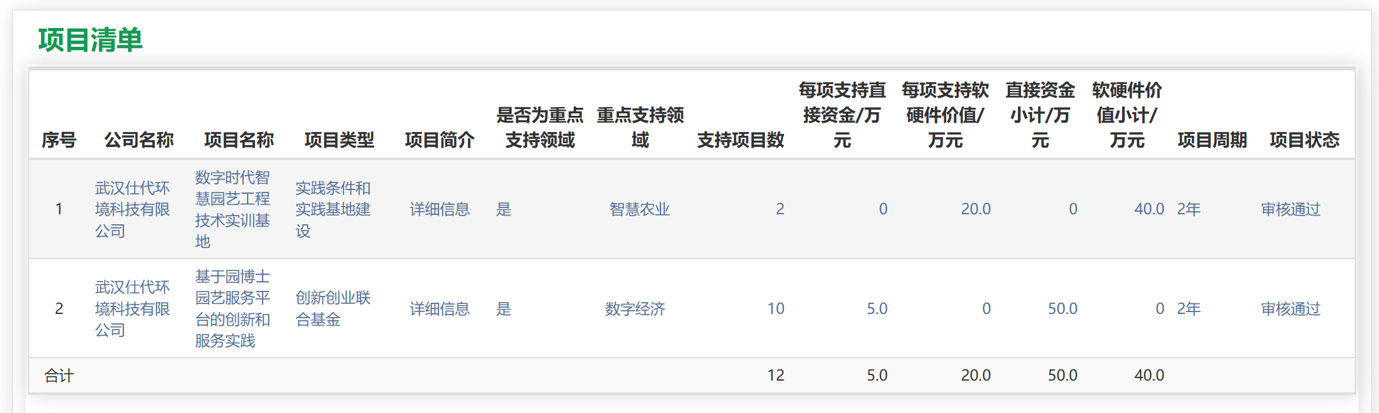Click the 项目名称 column header
1379x413 pixels.
click(x=239, y=140)
